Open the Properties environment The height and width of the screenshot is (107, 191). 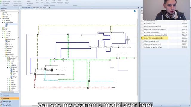click(x=10, y=95)
